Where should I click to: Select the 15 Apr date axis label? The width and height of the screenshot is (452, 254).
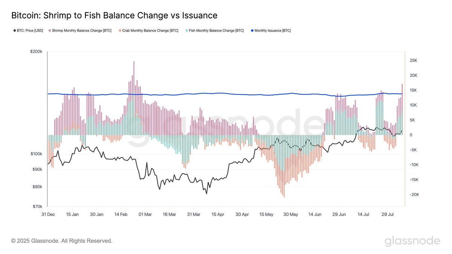pyautogui.click(x=218, y=214)
